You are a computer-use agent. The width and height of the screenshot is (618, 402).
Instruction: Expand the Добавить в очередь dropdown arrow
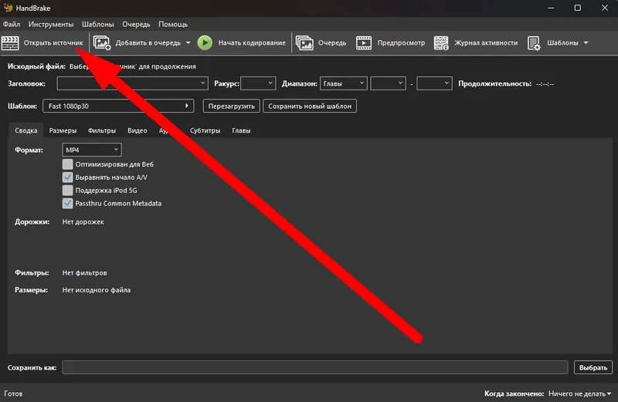188,43
